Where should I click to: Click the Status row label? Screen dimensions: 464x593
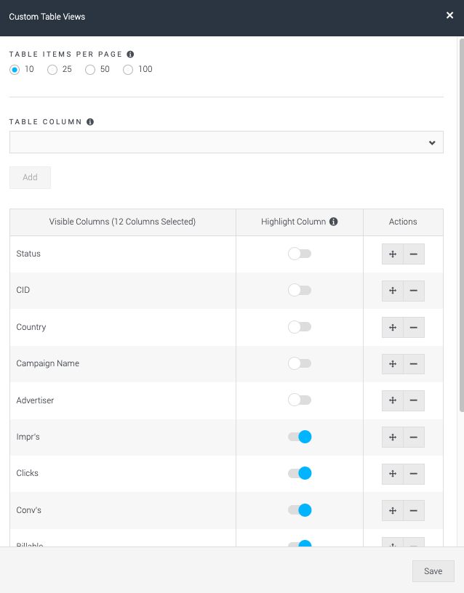pyautogui.click(x=28, y=254)
